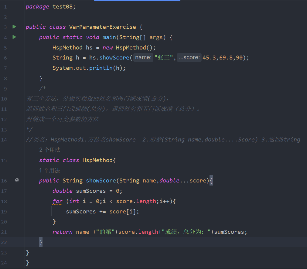Click the return statement on line 21
This screenshot has width=307, height=269.
pos(63,232)
